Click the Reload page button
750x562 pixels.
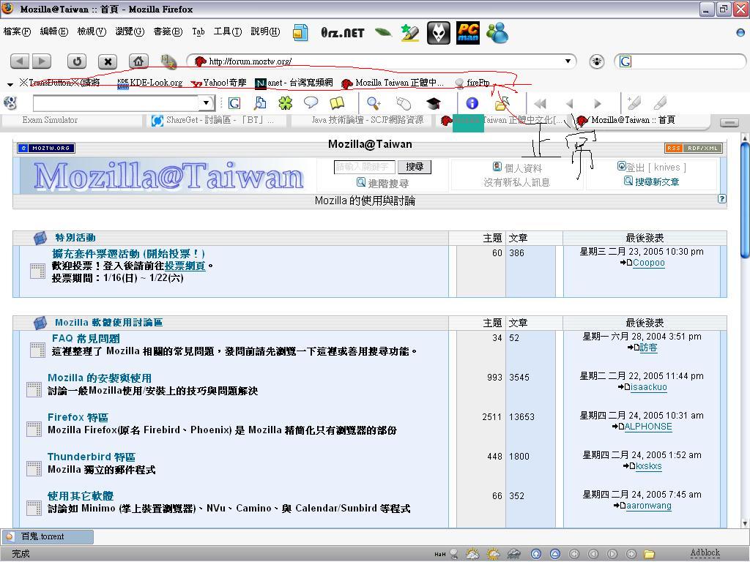[x=77, y=61]
